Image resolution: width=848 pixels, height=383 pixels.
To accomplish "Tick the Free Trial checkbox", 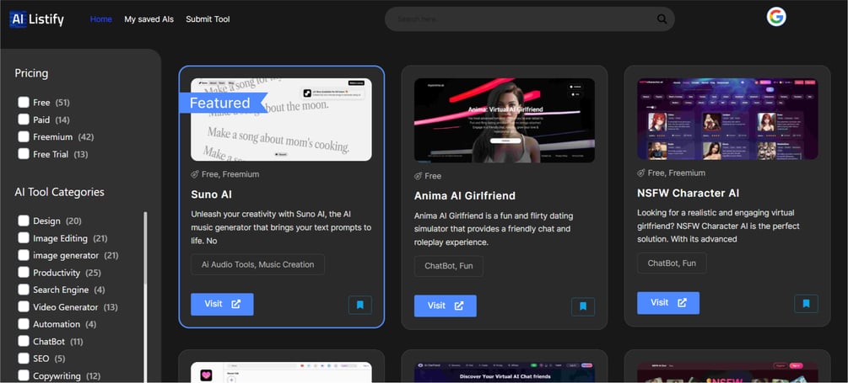I will [24, 154].
